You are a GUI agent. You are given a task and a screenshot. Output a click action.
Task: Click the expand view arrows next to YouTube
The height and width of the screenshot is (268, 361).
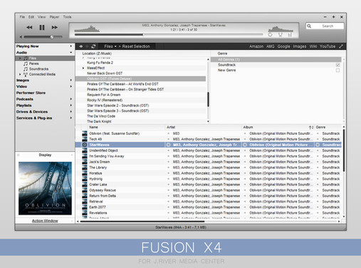pos(341,46)
